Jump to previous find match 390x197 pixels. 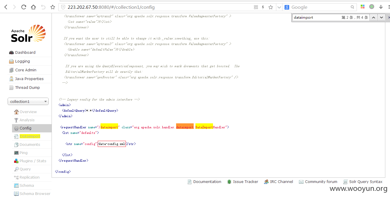click(373, 18)
